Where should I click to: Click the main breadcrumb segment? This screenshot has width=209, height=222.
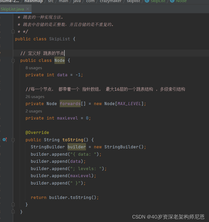click(63, 1)
